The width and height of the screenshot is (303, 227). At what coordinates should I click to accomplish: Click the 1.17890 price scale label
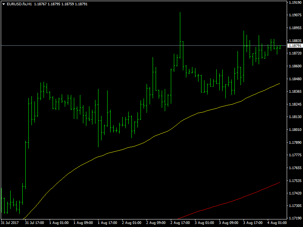pyautogui.click(x=295, y=143)
